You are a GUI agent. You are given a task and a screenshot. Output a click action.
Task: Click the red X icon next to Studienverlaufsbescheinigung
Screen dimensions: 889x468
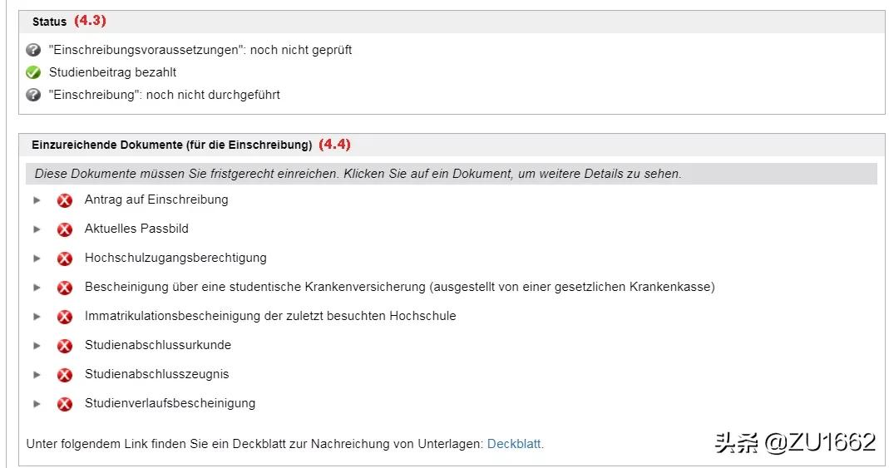point(65,404)
